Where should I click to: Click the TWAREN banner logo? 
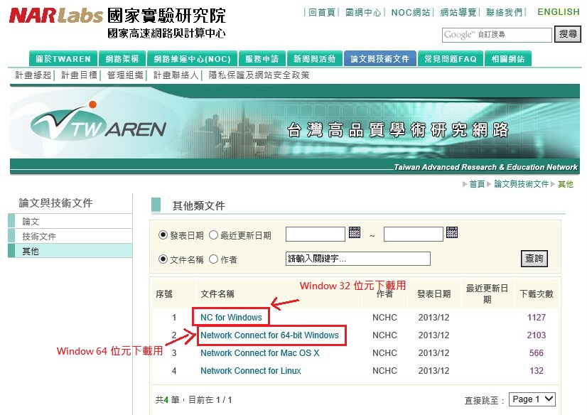[98, 125]
